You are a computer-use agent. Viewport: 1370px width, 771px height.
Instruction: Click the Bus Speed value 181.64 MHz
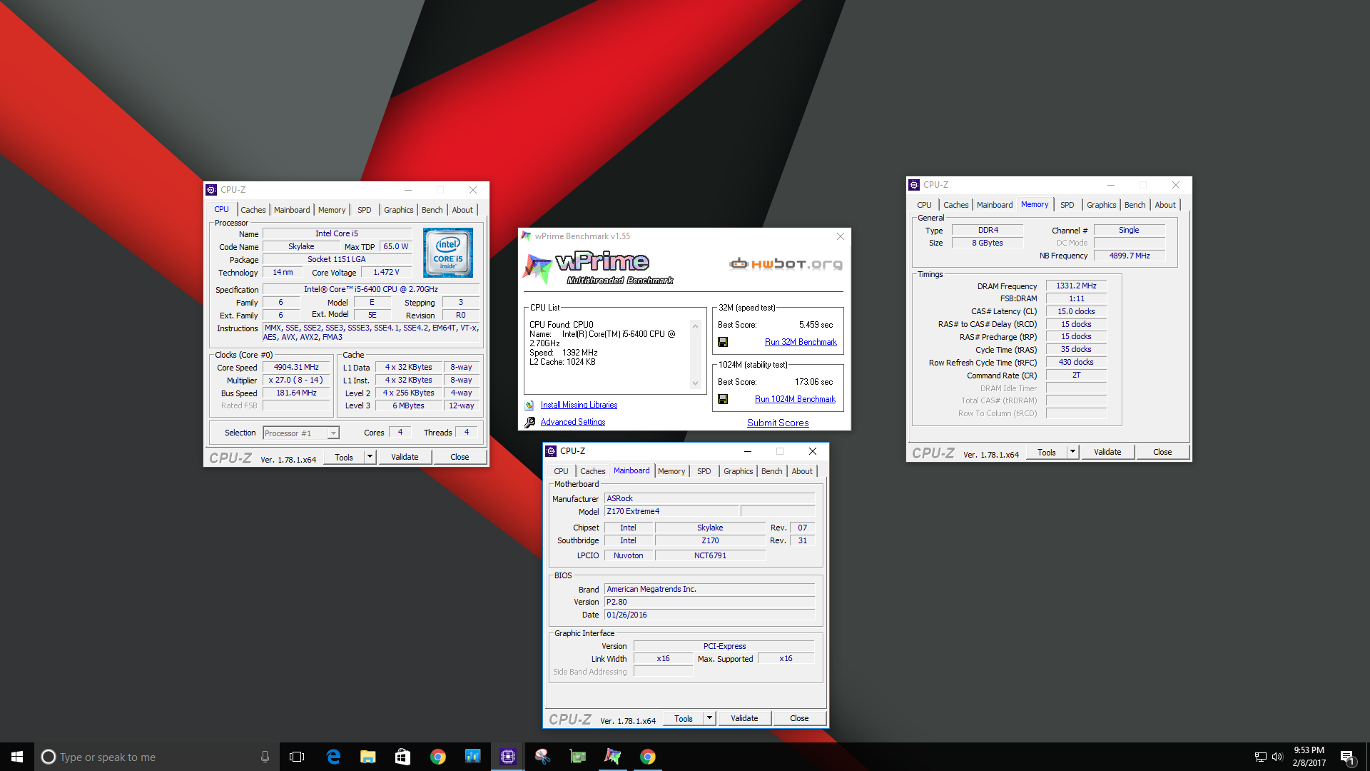point(296,393)
